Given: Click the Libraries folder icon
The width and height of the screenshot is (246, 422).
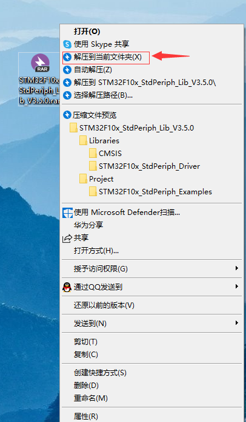Looking at the screenshot, I should click(83, 140).
